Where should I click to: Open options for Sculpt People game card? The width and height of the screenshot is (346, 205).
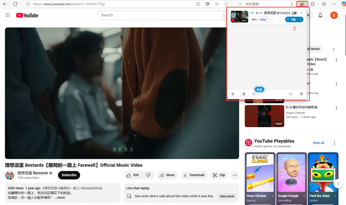coord(304,196)
